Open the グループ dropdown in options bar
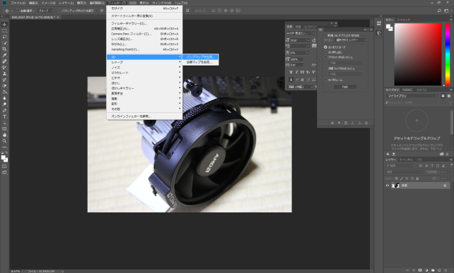 point(46,11)
